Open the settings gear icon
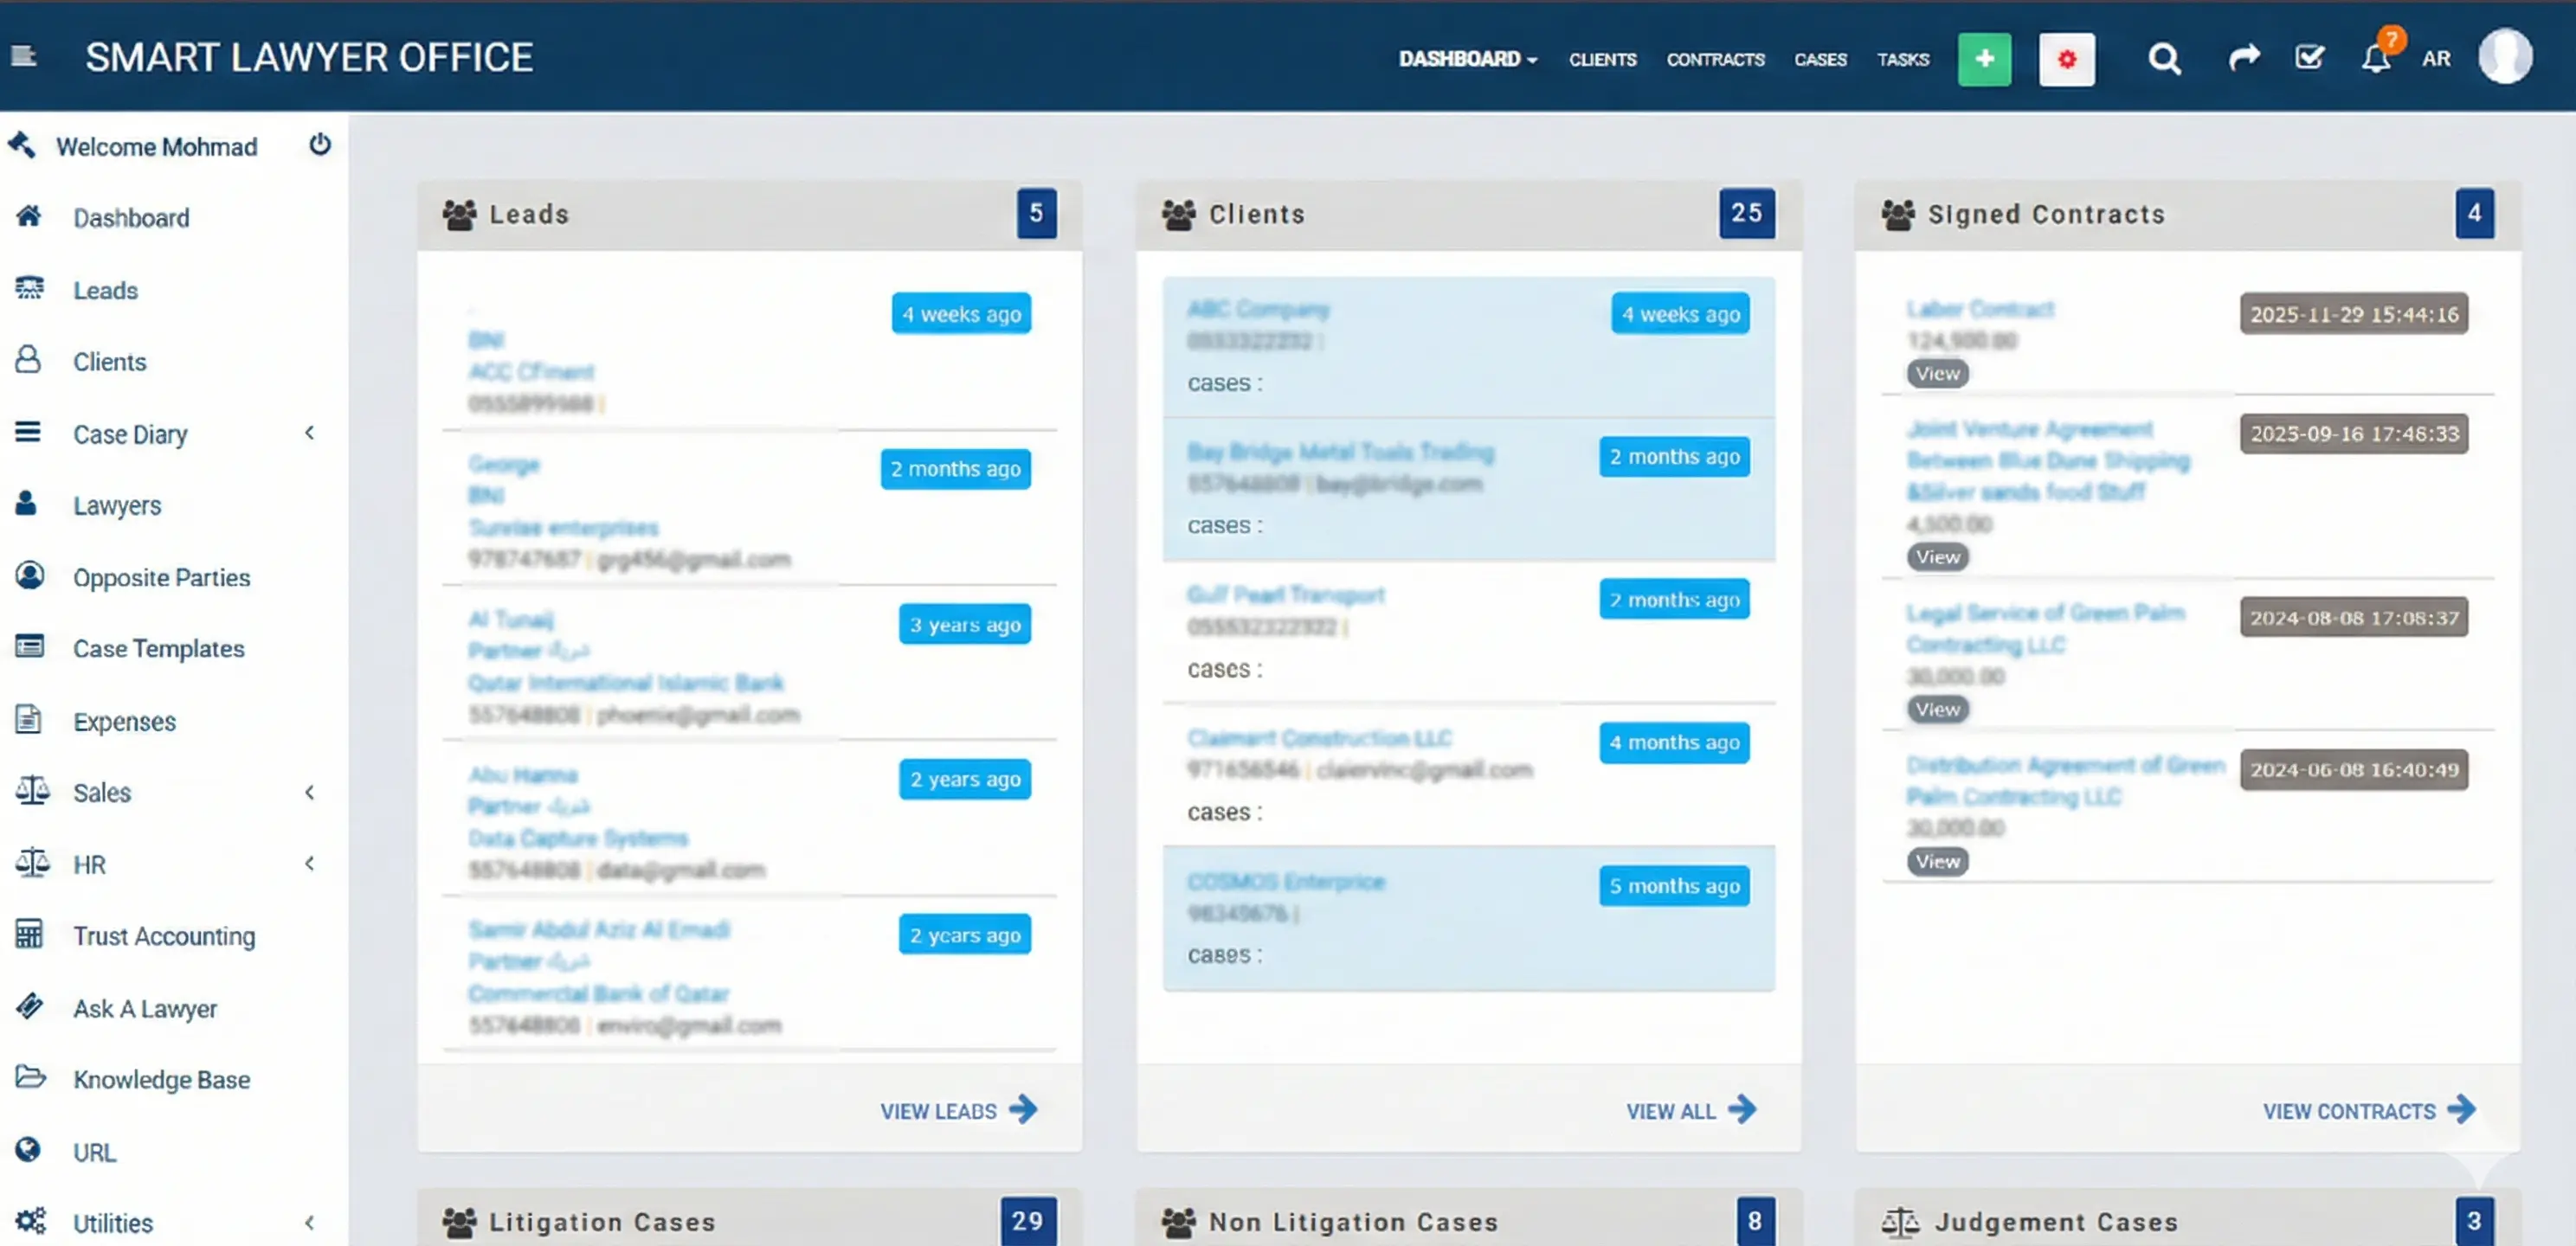 pyautogui.click(x=2066, y=59)
